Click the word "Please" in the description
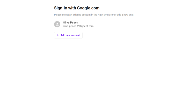 pyautogui.click(x=57, y=15)
